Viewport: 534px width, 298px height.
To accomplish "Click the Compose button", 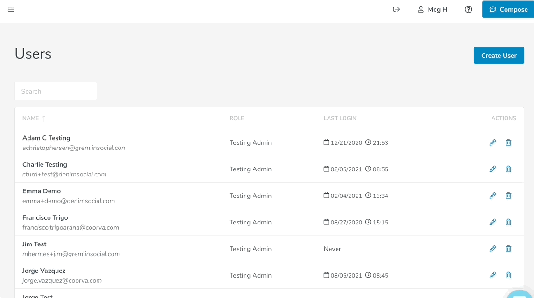I will pyautogui.click(x=508, y=9).
